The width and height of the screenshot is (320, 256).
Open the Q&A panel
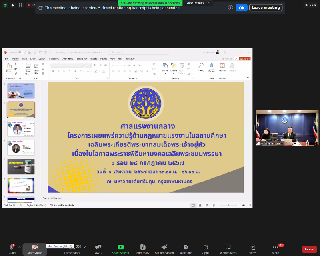pos(98,249)
